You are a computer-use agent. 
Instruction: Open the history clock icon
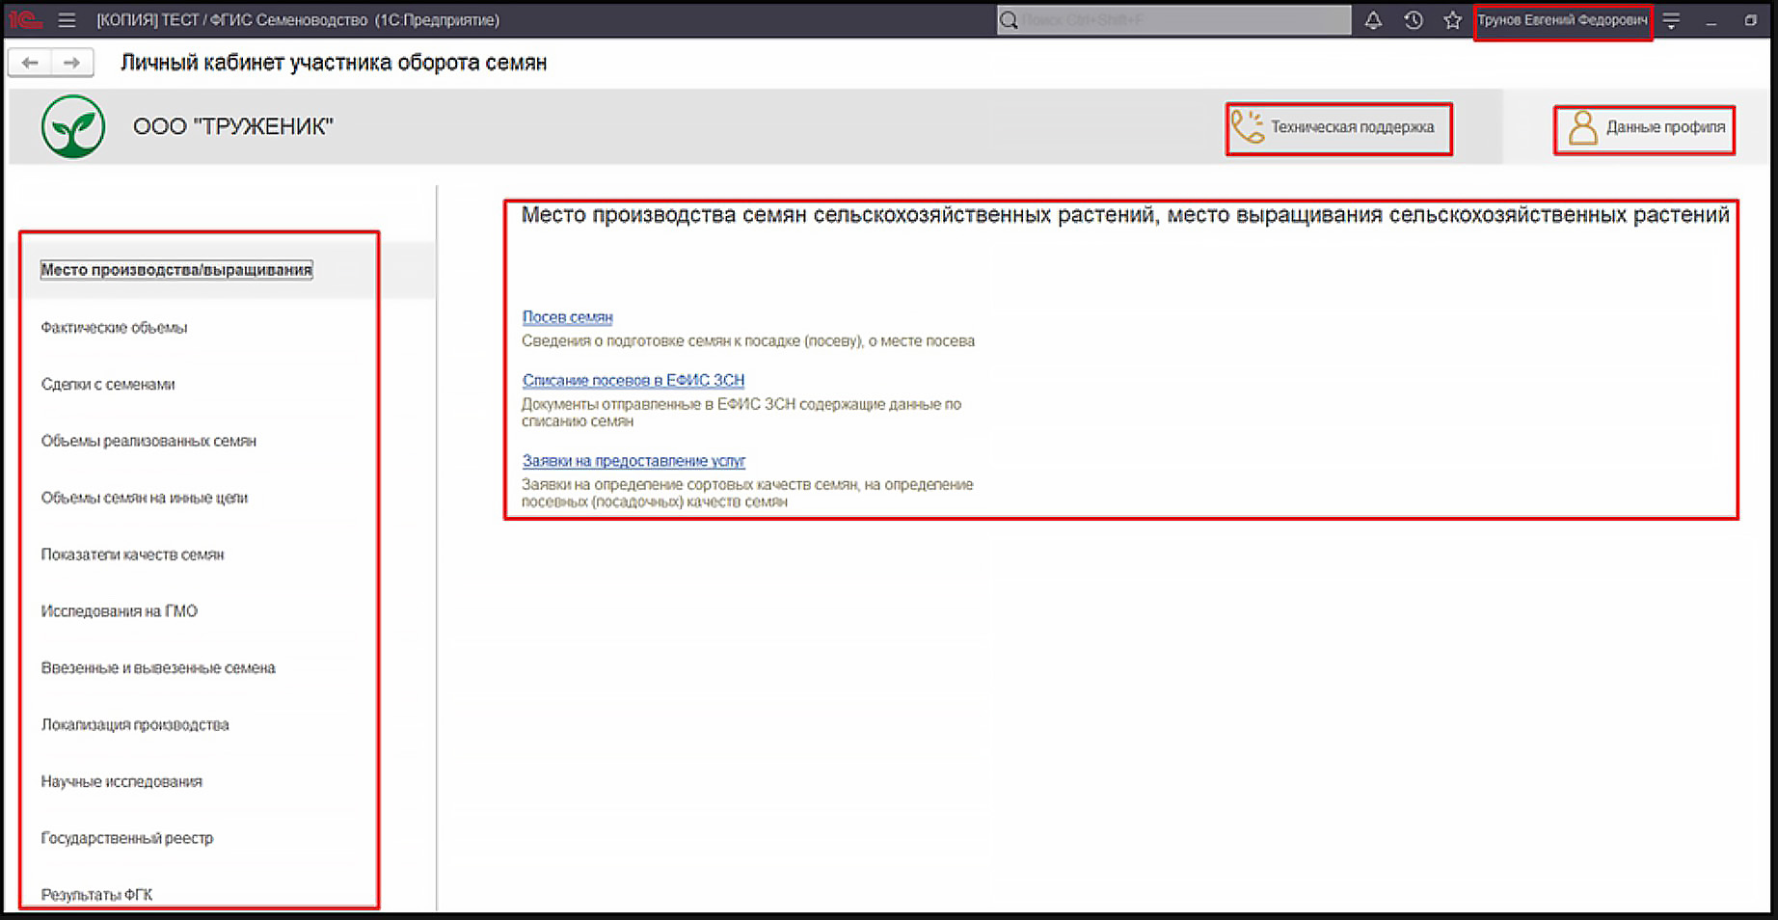click(x=1414, y=20)
